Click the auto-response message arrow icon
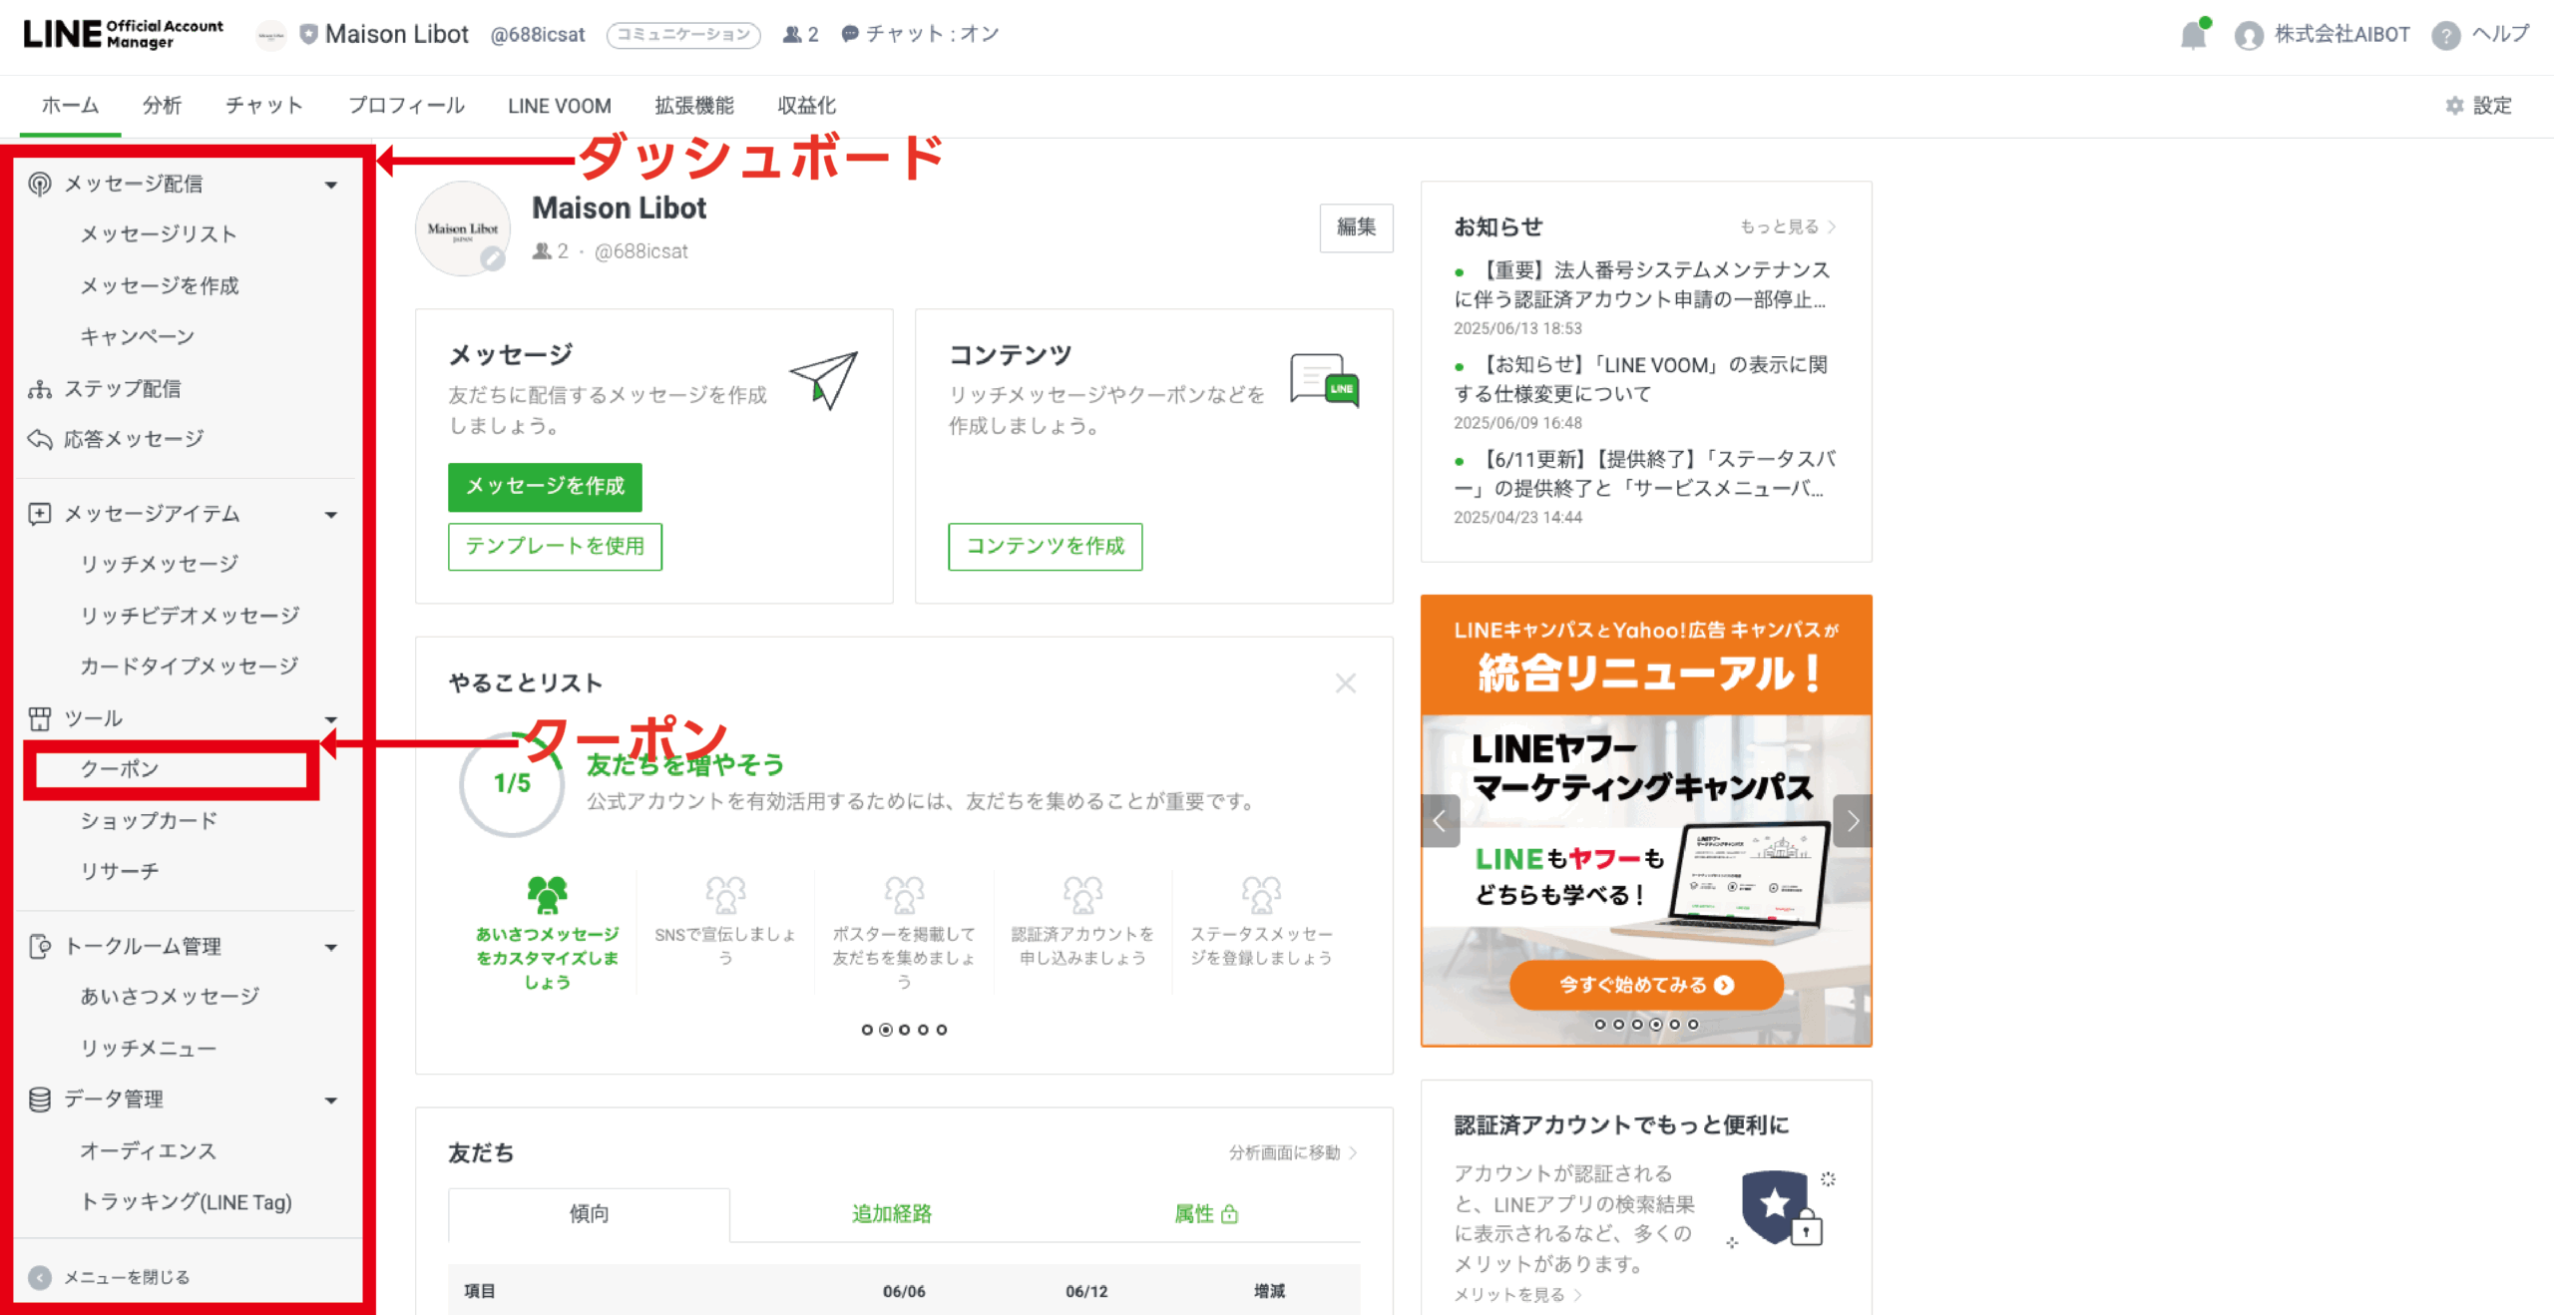The width and height of the screenshot is (2554, 1315). (40, 439)
